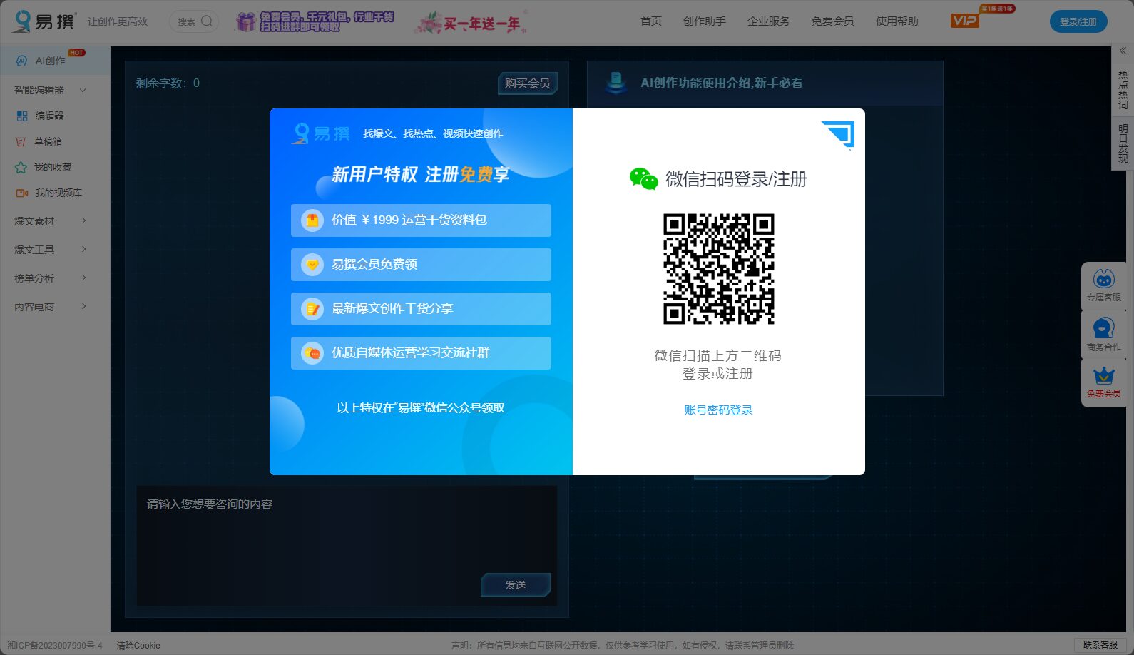
Task: Open 我的收藏 favorites in sidebar
Action: [x=52, y=167]
